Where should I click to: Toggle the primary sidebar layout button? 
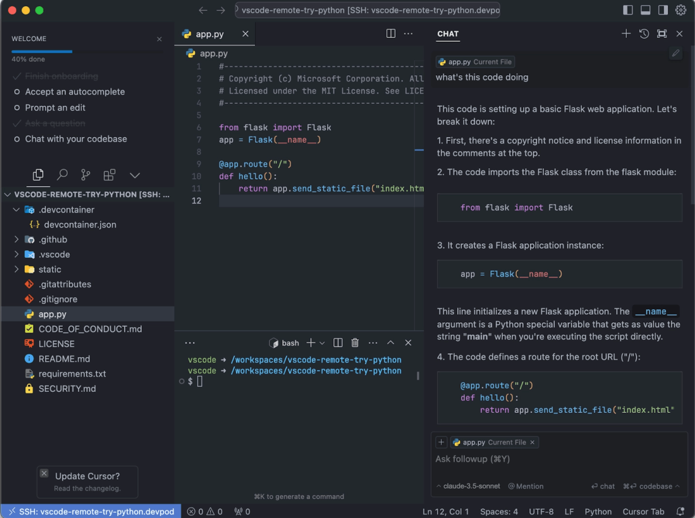coord(628,10)
